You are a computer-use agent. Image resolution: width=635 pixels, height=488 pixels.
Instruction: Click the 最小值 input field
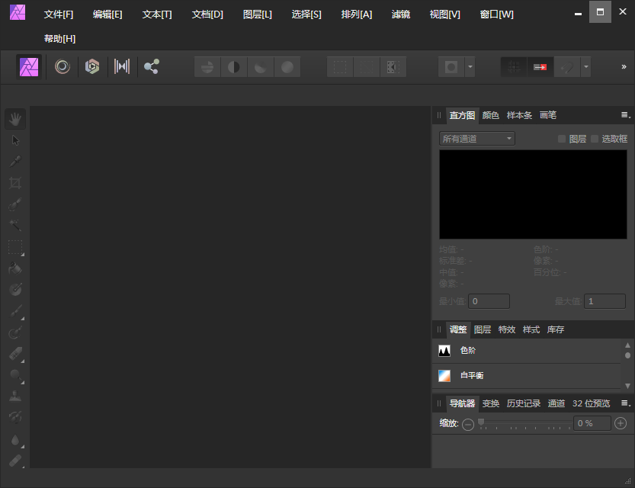coord(489,301)
